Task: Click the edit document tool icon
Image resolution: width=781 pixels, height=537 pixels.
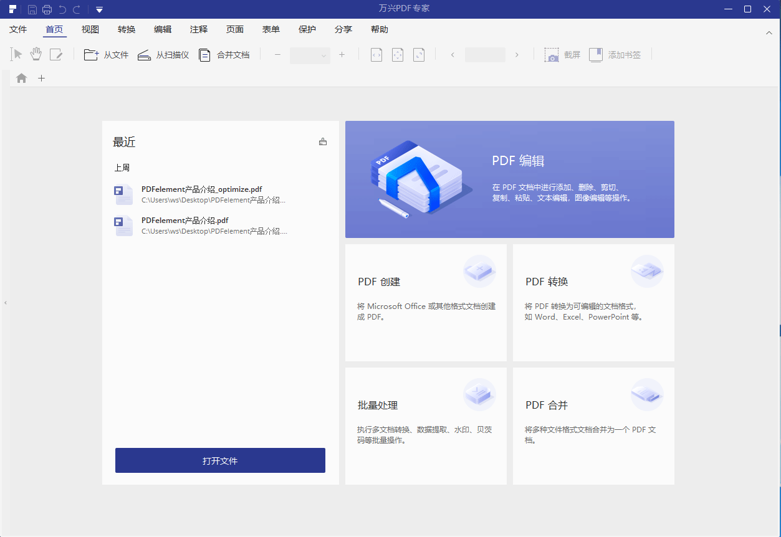Action: tap(56, 55)
